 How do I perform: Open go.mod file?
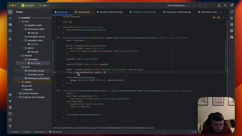tap(27, 86)
